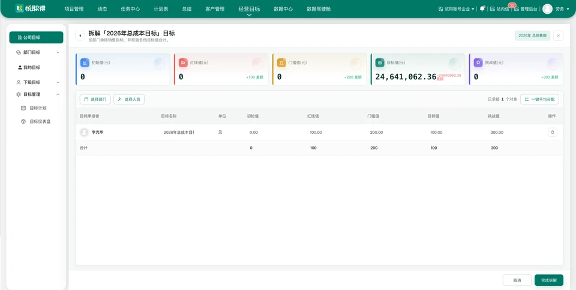Open the 动态 menu
The image size is (576, 290).
point(102,9)
